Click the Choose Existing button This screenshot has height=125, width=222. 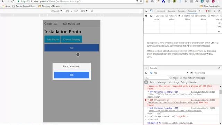[x=72, y=39]
